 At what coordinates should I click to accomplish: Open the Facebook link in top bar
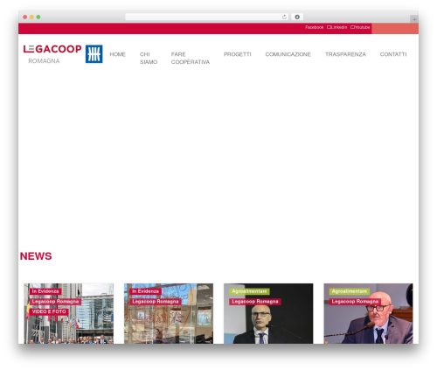pyautogui.click(x=315, y=27)
